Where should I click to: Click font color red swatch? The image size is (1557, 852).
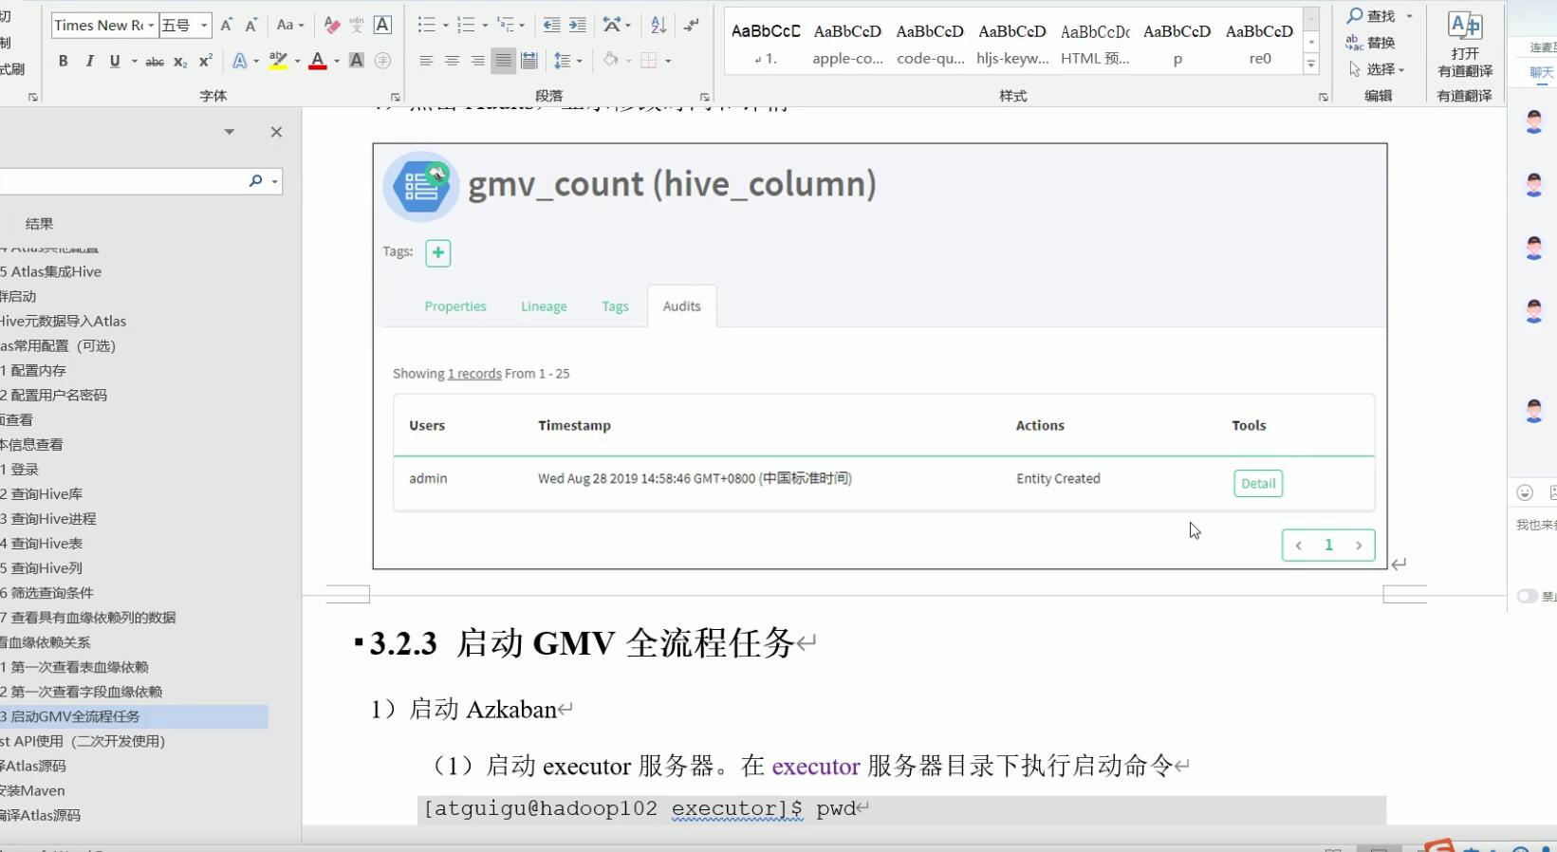coord(318,61)
